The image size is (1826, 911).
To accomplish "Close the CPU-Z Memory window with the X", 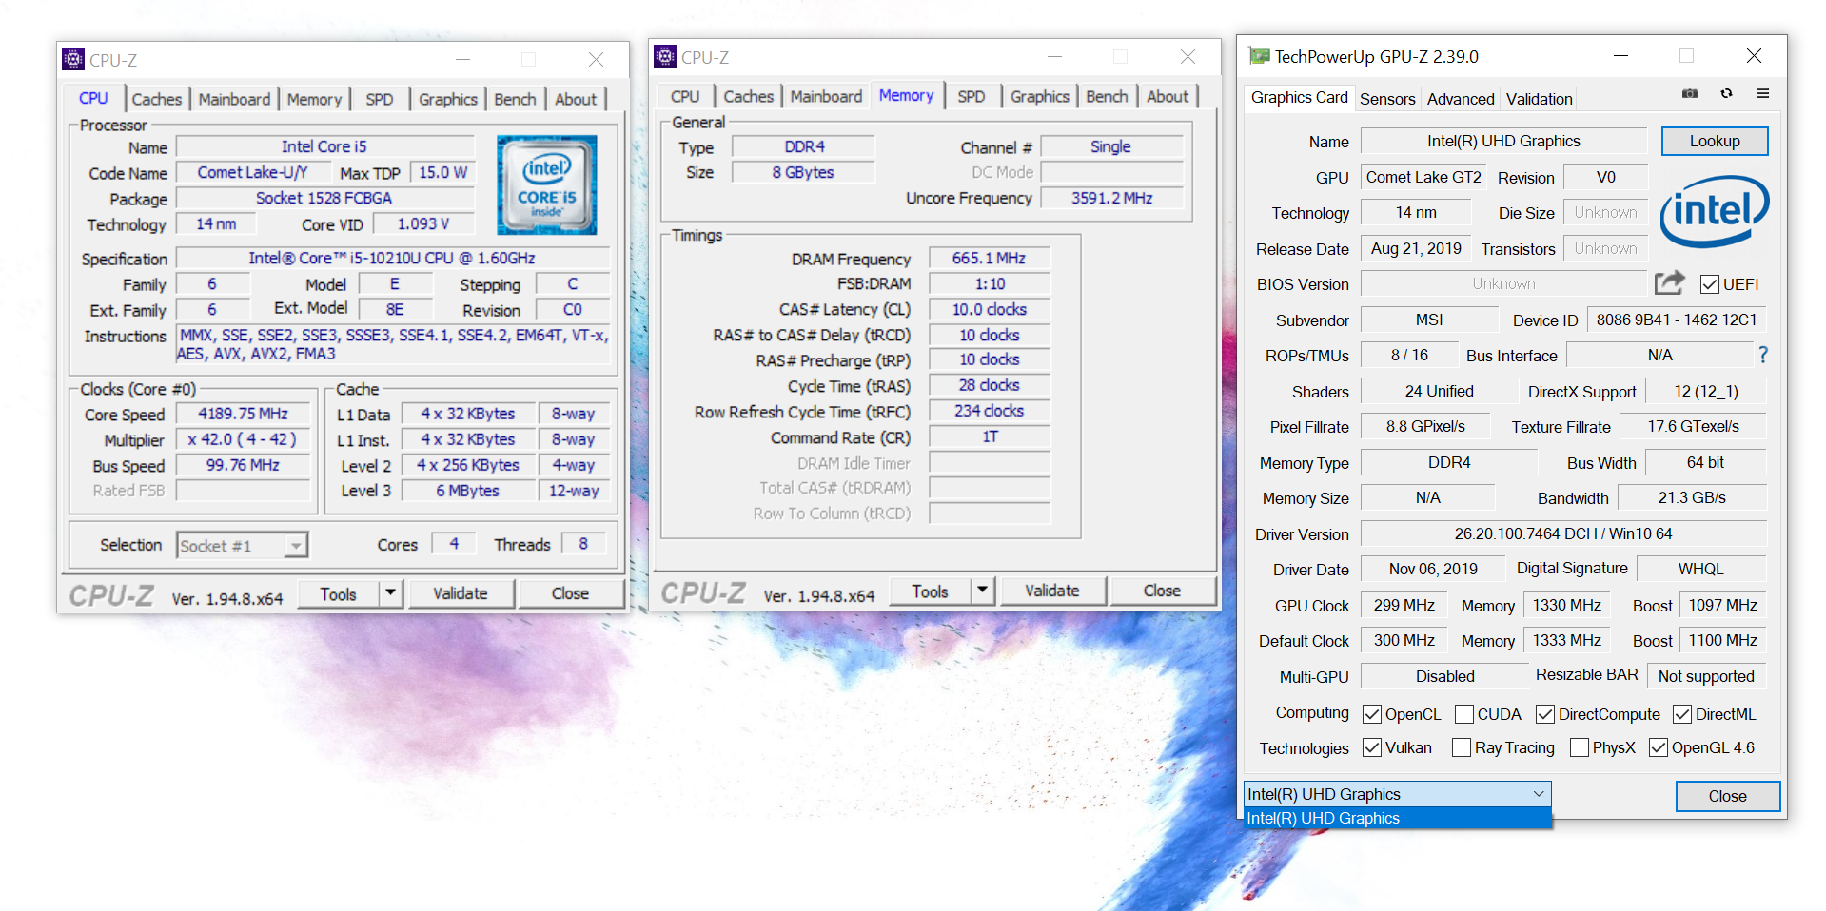I will coord(1188,57).
